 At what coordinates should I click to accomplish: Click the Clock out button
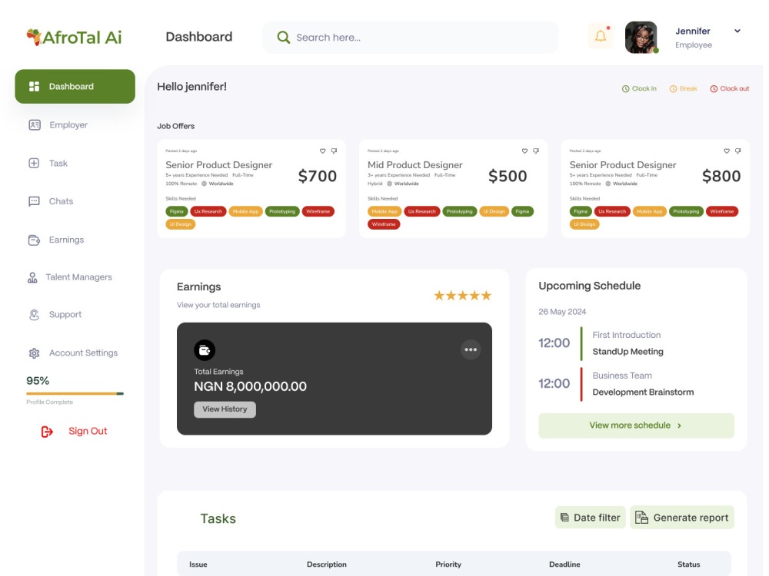(730, 88)
